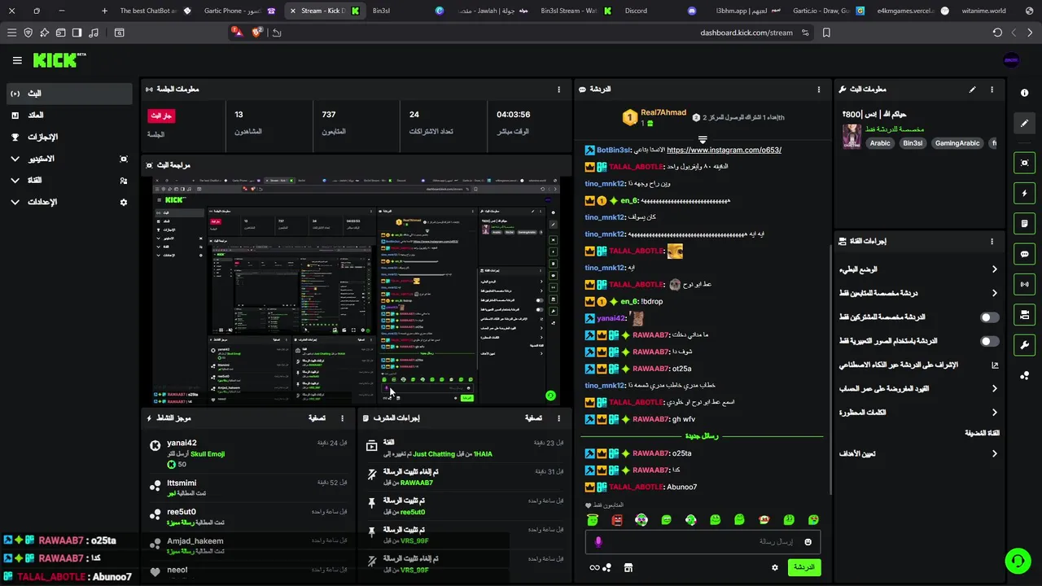Toggle emotes-only chat switch
Image resolution: width=1042 pixels, height=586 pixels.
pos(989,342)
